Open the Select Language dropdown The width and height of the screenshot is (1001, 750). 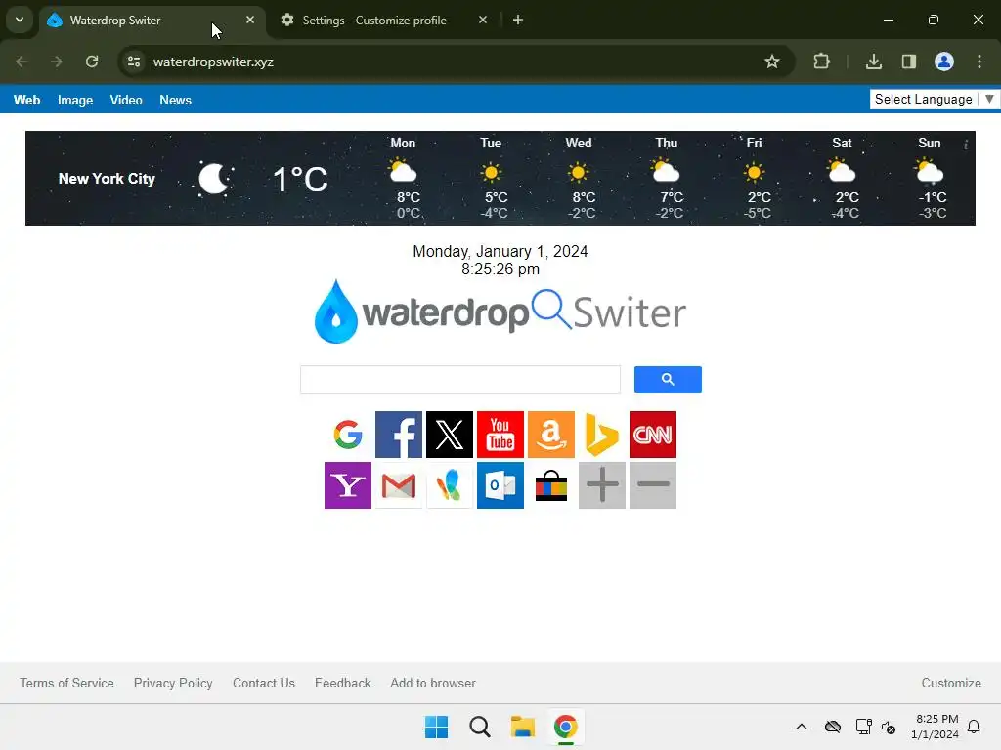pos(935,99)
